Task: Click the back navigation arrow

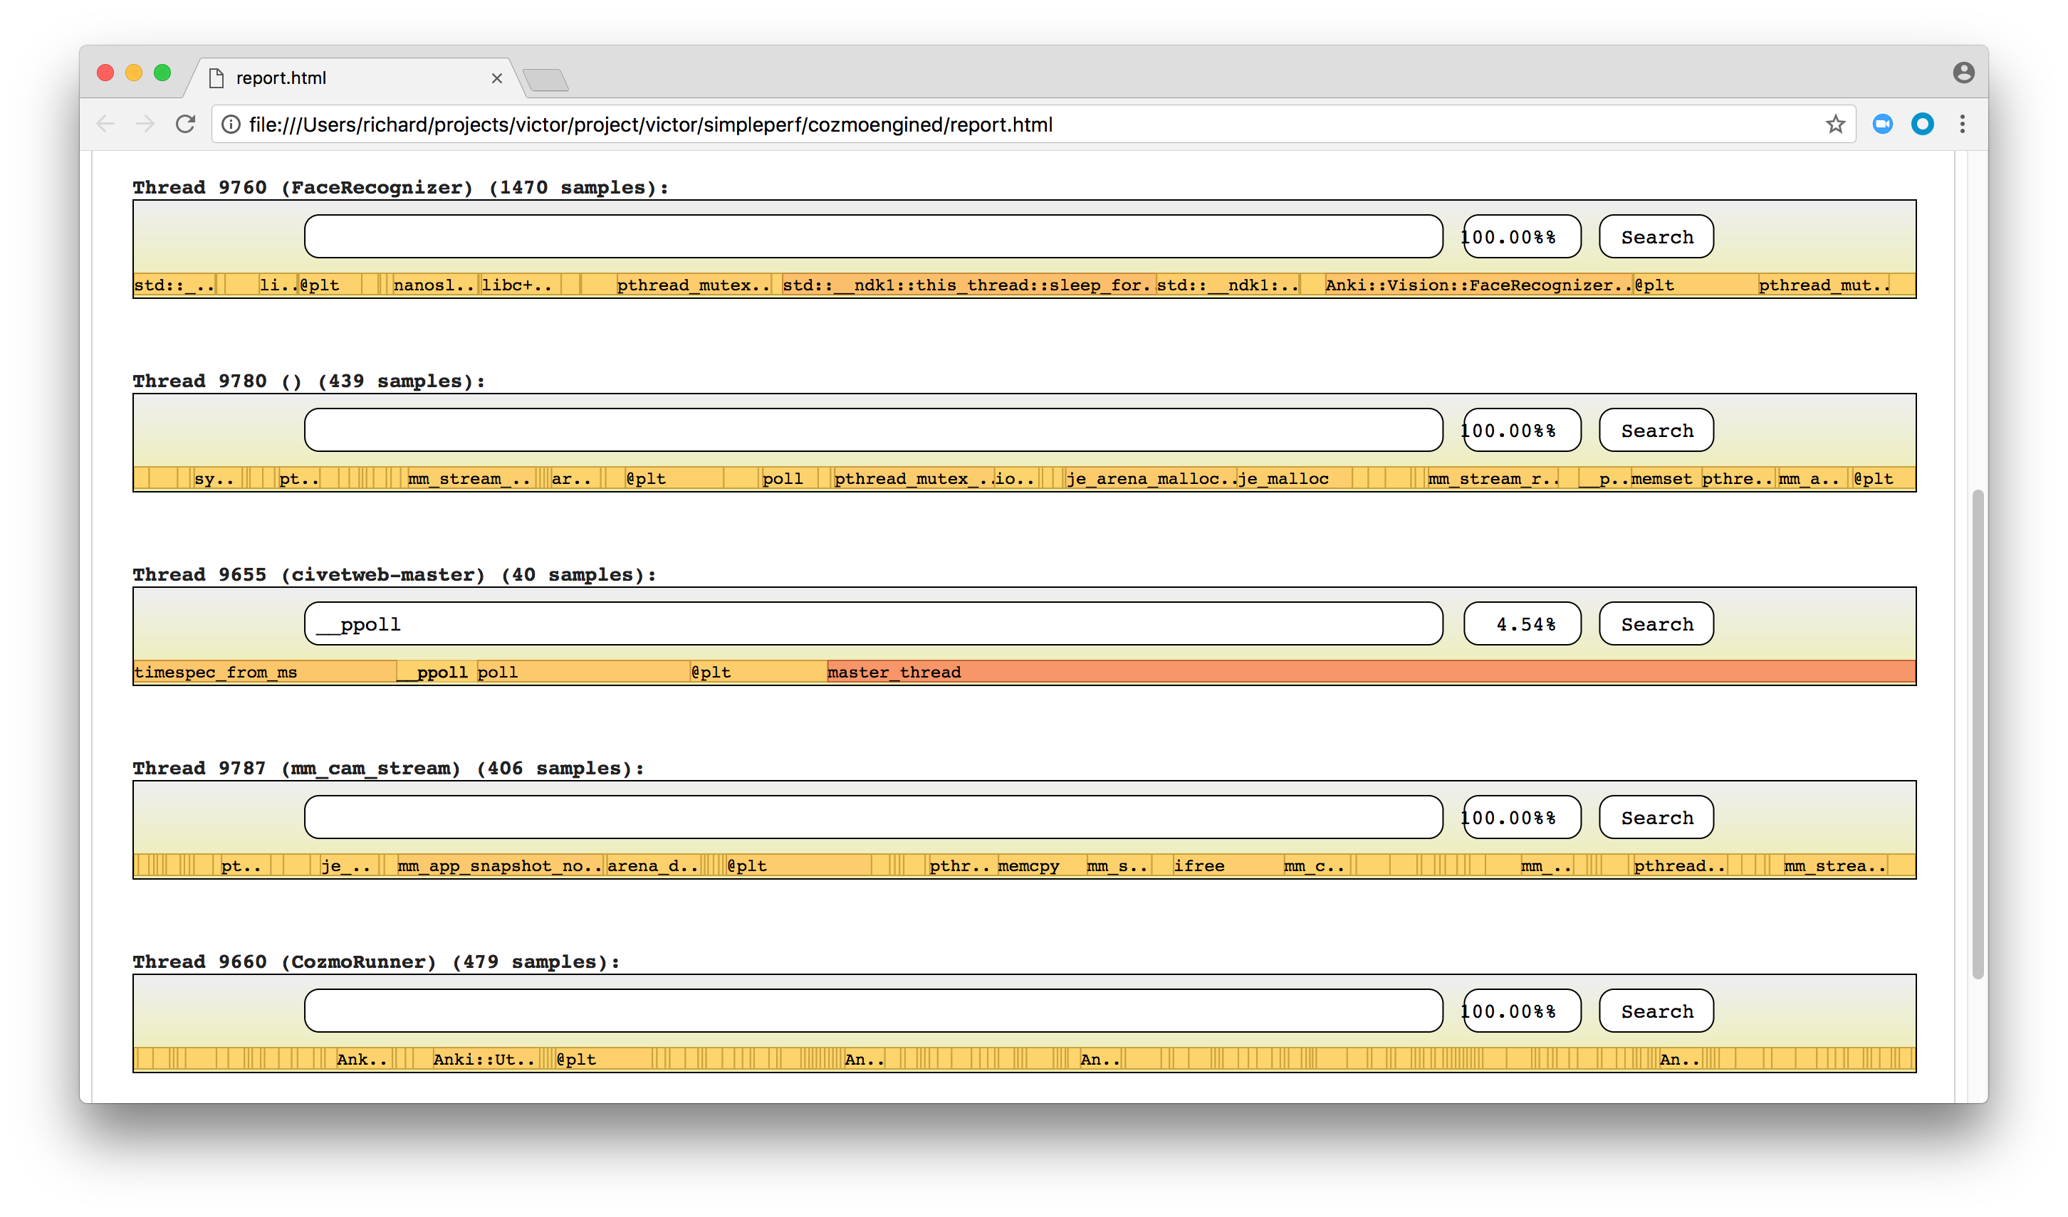Action: tap(105, 124)
